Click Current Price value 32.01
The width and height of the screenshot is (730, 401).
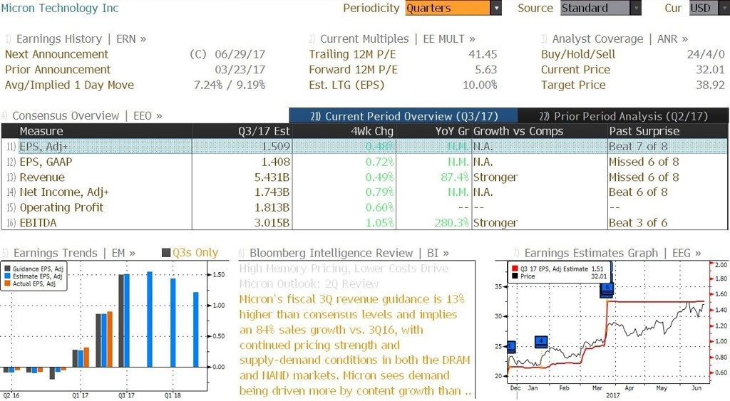point(711,70)
